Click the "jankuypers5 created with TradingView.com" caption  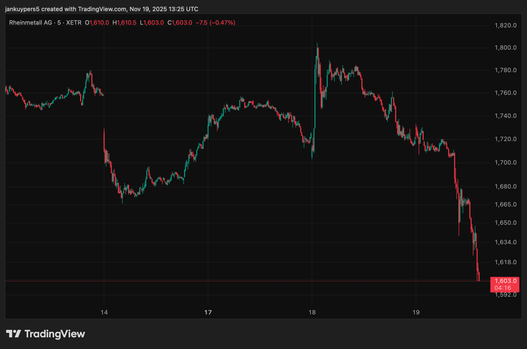66,9
